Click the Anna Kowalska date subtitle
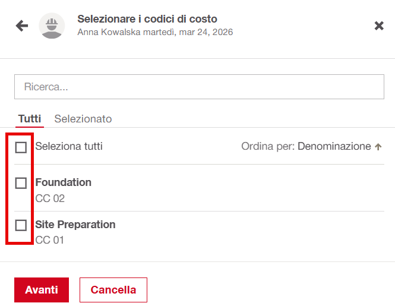 pyautogui.click(x=155, y=32)
